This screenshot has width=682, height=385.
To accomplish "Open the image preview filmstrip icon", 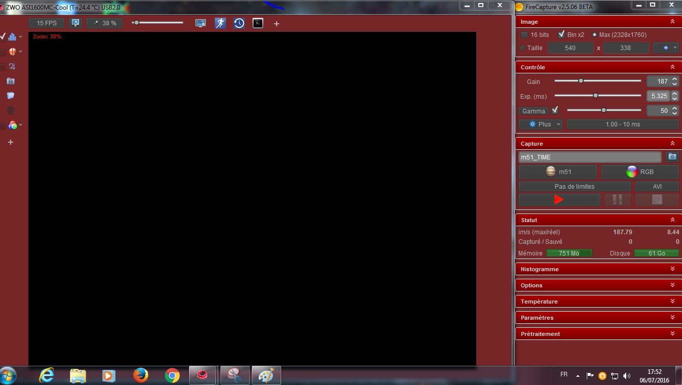I will click(x=10, y=80).
